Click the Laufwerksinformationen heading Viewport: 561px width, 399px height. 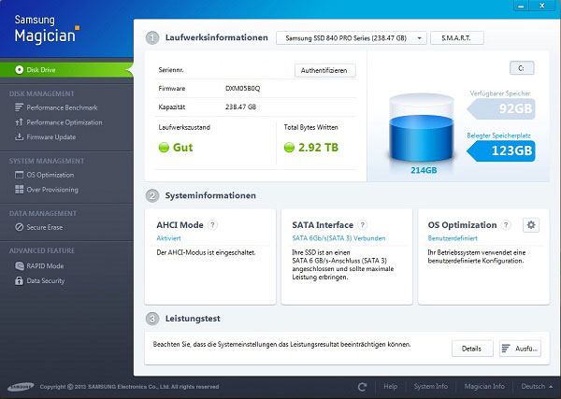click(217, 37)
